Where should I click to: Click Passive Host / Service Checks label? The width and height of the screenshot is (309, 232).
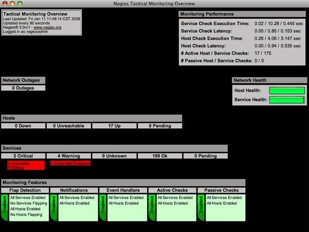[217, 61]
